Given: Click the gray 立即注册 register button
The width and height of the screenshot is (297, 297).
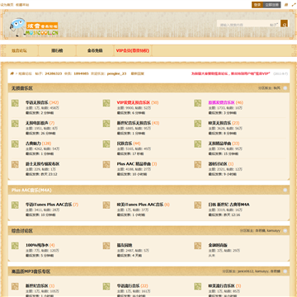Looking at the screenshot, I should [272, 5].
